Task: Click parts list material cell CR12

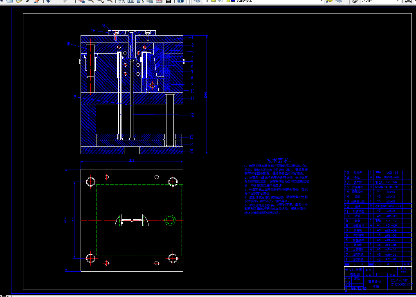Action: 379,206
